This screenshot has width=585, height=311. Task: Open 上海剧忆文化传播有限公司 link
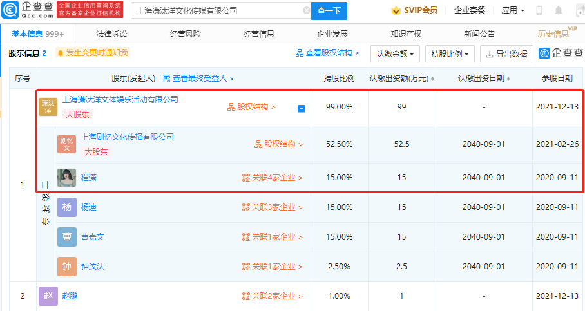point(127,137)
